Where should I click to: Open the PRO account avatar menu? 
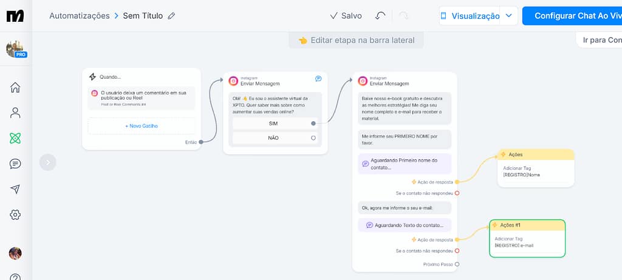[x=15, y=50]
